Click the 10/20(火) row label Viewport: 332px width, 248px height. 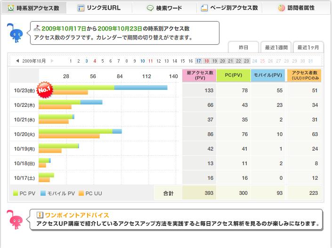pos(24,134)
